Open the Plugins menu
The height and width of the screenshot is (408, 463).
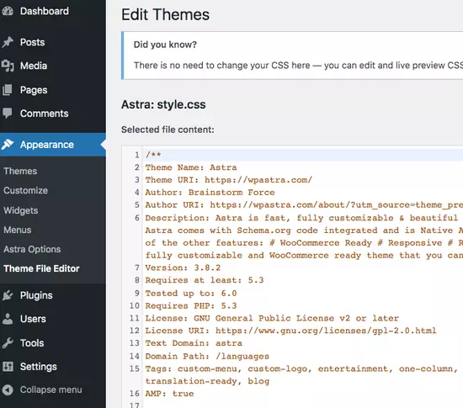pyautogui.click(x=36, y=295)
